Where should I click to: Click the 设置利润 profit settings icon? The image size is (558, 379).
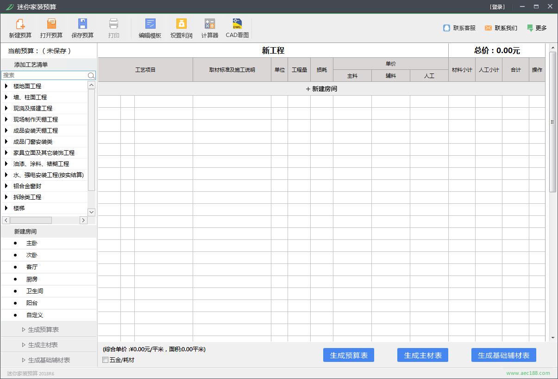[181, 28]
